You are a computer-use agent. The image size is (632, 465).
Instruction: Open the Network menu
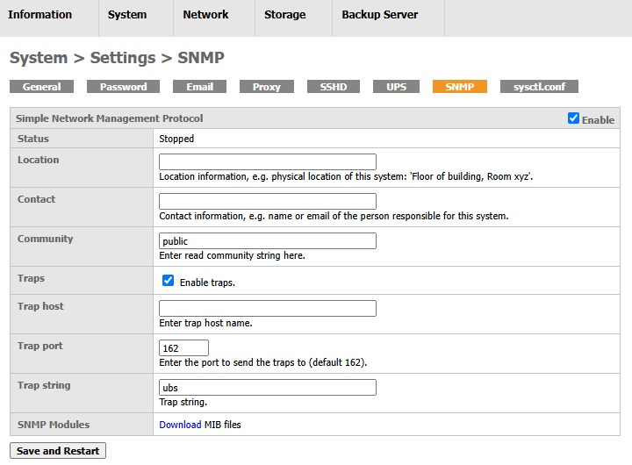(x=205, y=15)
